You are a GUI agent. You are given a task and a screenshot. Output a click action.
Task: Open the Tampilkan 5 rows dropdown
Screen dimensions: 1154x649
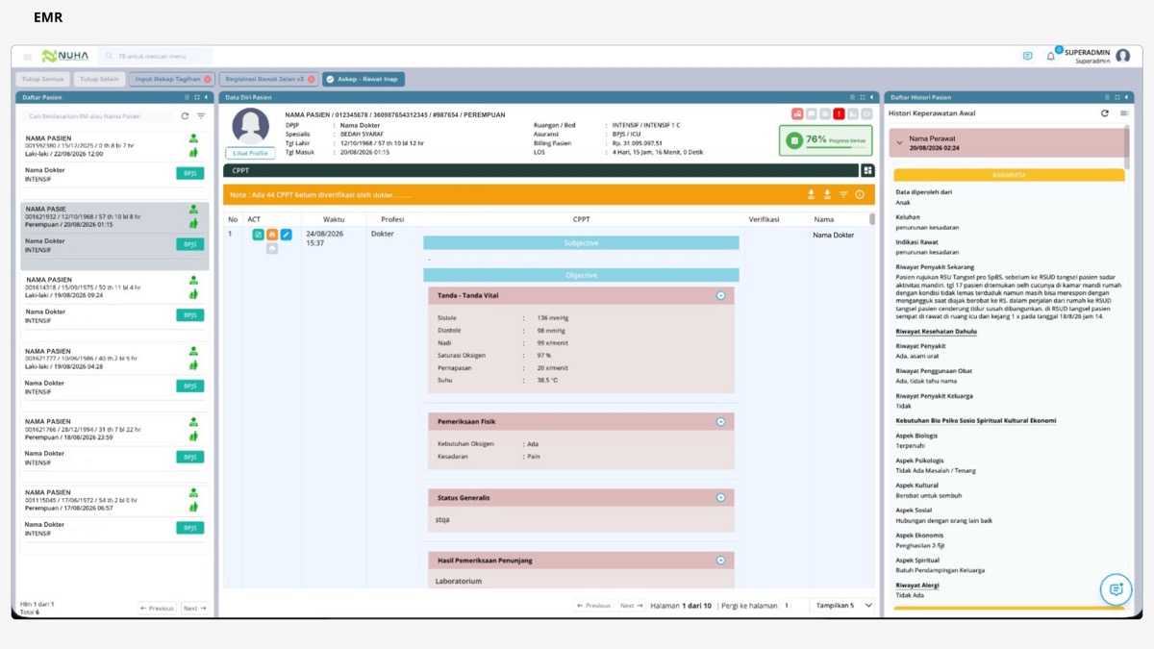[x=843, y=606]
